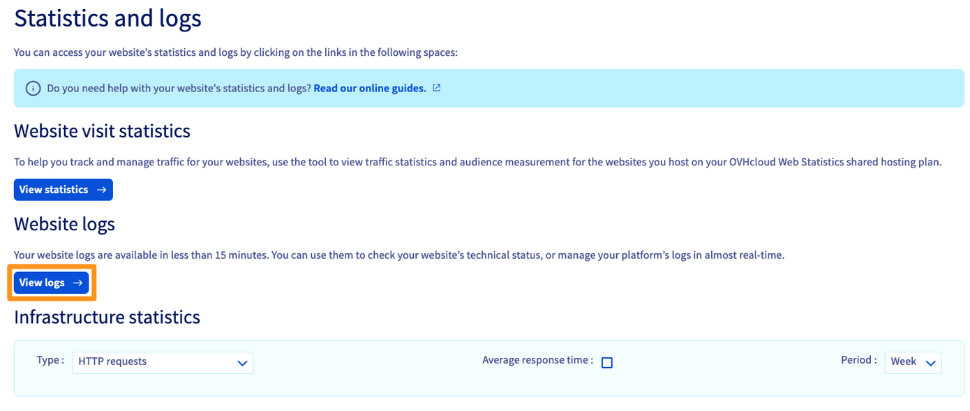Click the Website visit statistics heading
This screenshot has width=970, height=411.
coord(102,130)
